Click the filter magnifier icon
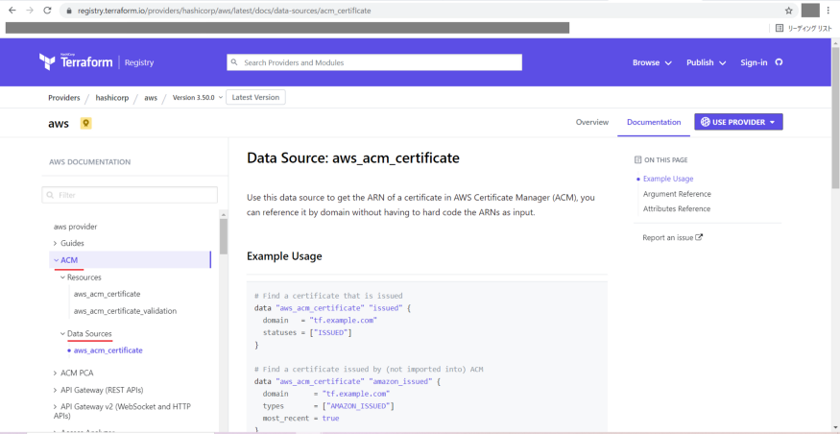Viewport: 840px width, 434px height. coord(50,195)
